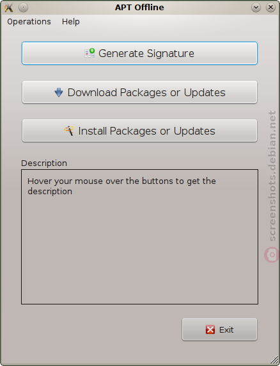
Task: Open the window menu via X application icon
Action: coord(8,8)
